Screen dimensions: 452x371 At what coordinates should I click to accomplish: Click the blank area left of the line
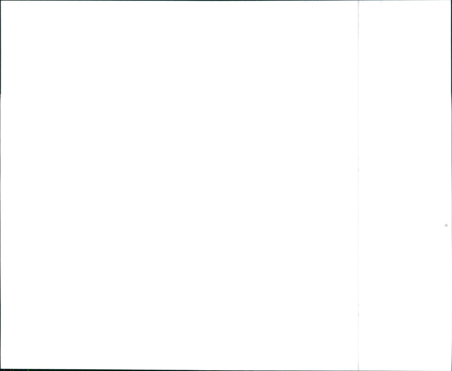tap(179, 185)
